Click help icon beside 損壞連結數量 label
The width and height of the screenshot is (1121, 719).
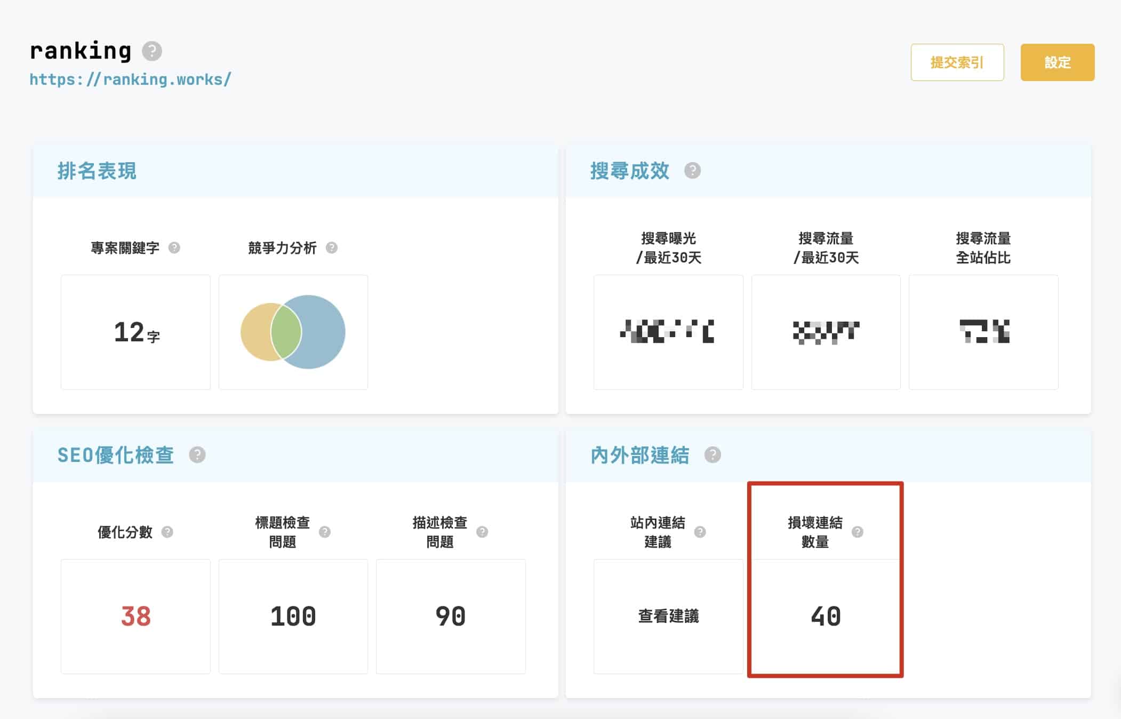(858, 532)
